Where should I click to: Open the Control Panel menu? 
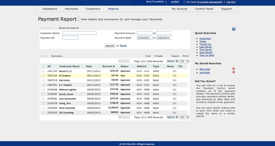(x=204, y=9)
